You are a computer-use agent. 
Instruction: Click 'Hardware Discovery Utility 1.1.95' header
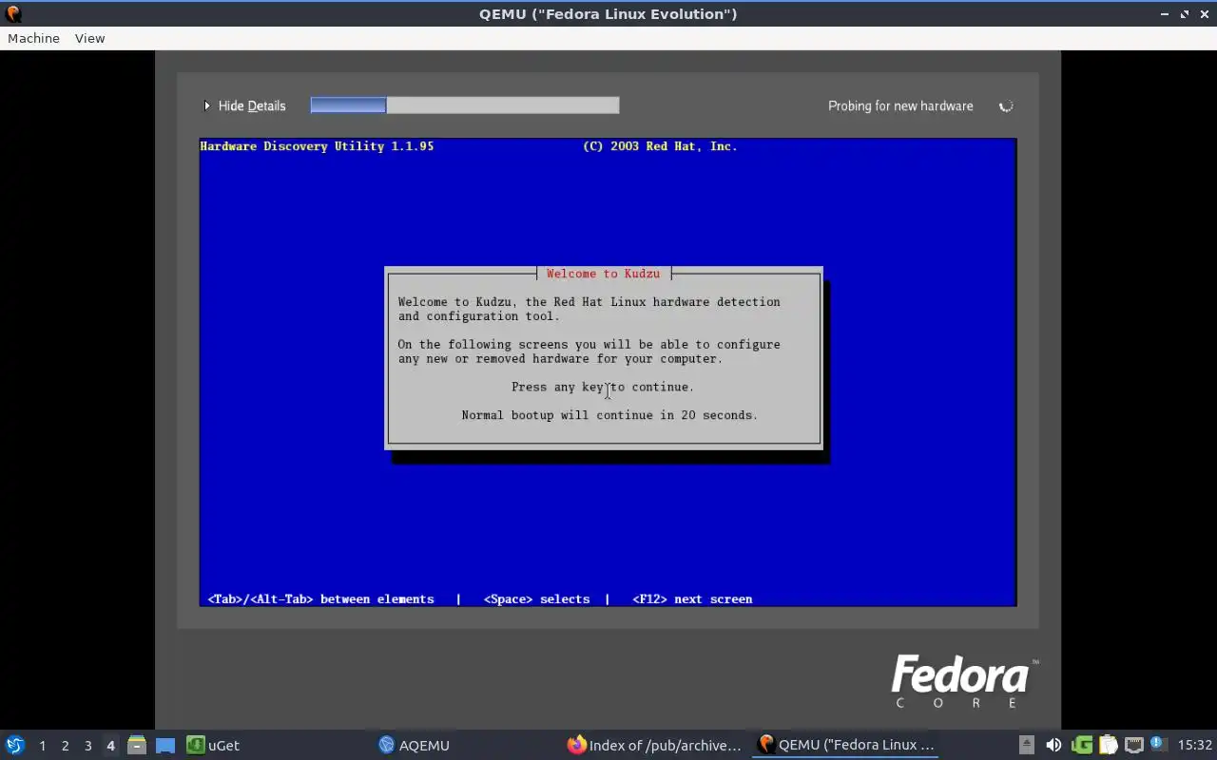pos(317,146)
